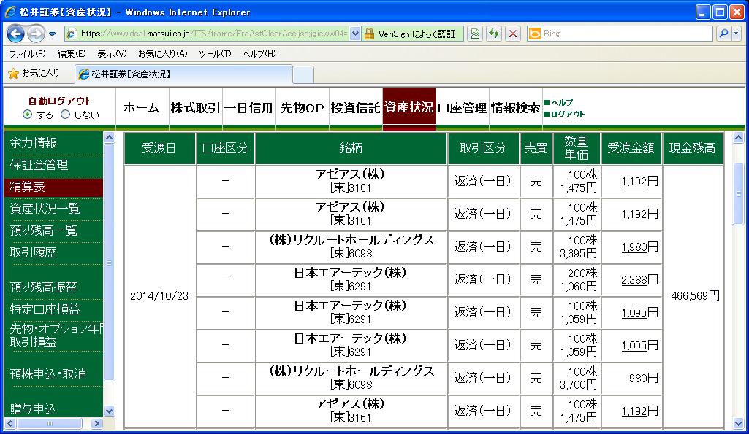Screen dimensions: 749x434
Task: Click the 取引区分 column header
Action: click(484, 148)
